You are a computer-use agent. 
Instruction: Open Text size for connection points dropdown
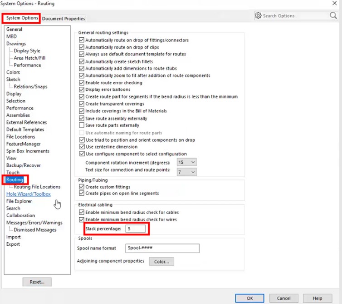tap(187, 172)
